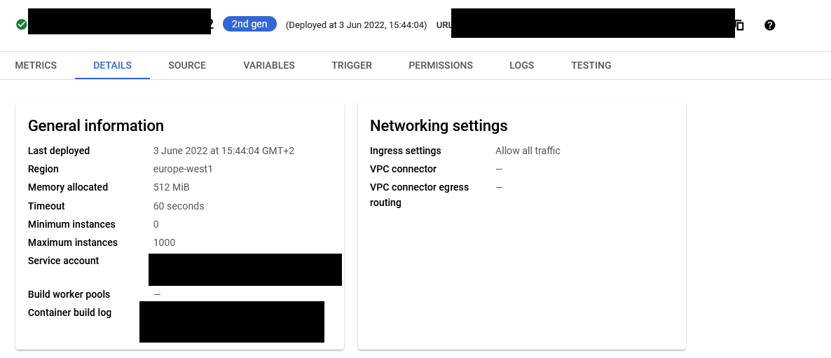Viewport: 831px width, 358px height.
Task: Click the 60 seconds timeout value
Action: click(179, 206)
